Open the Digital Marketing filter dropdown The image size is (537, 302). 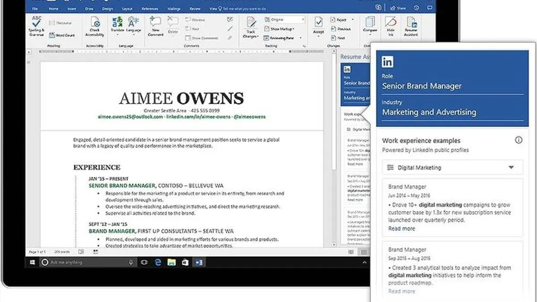pyautogui.click(x=452, y=167)
